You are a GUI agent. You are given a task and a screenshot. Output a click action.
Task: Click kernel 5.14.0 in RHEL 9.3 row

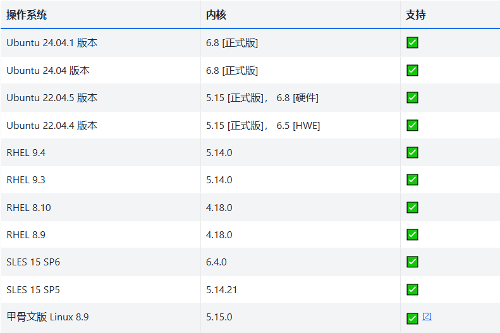(x=219, y=179)
